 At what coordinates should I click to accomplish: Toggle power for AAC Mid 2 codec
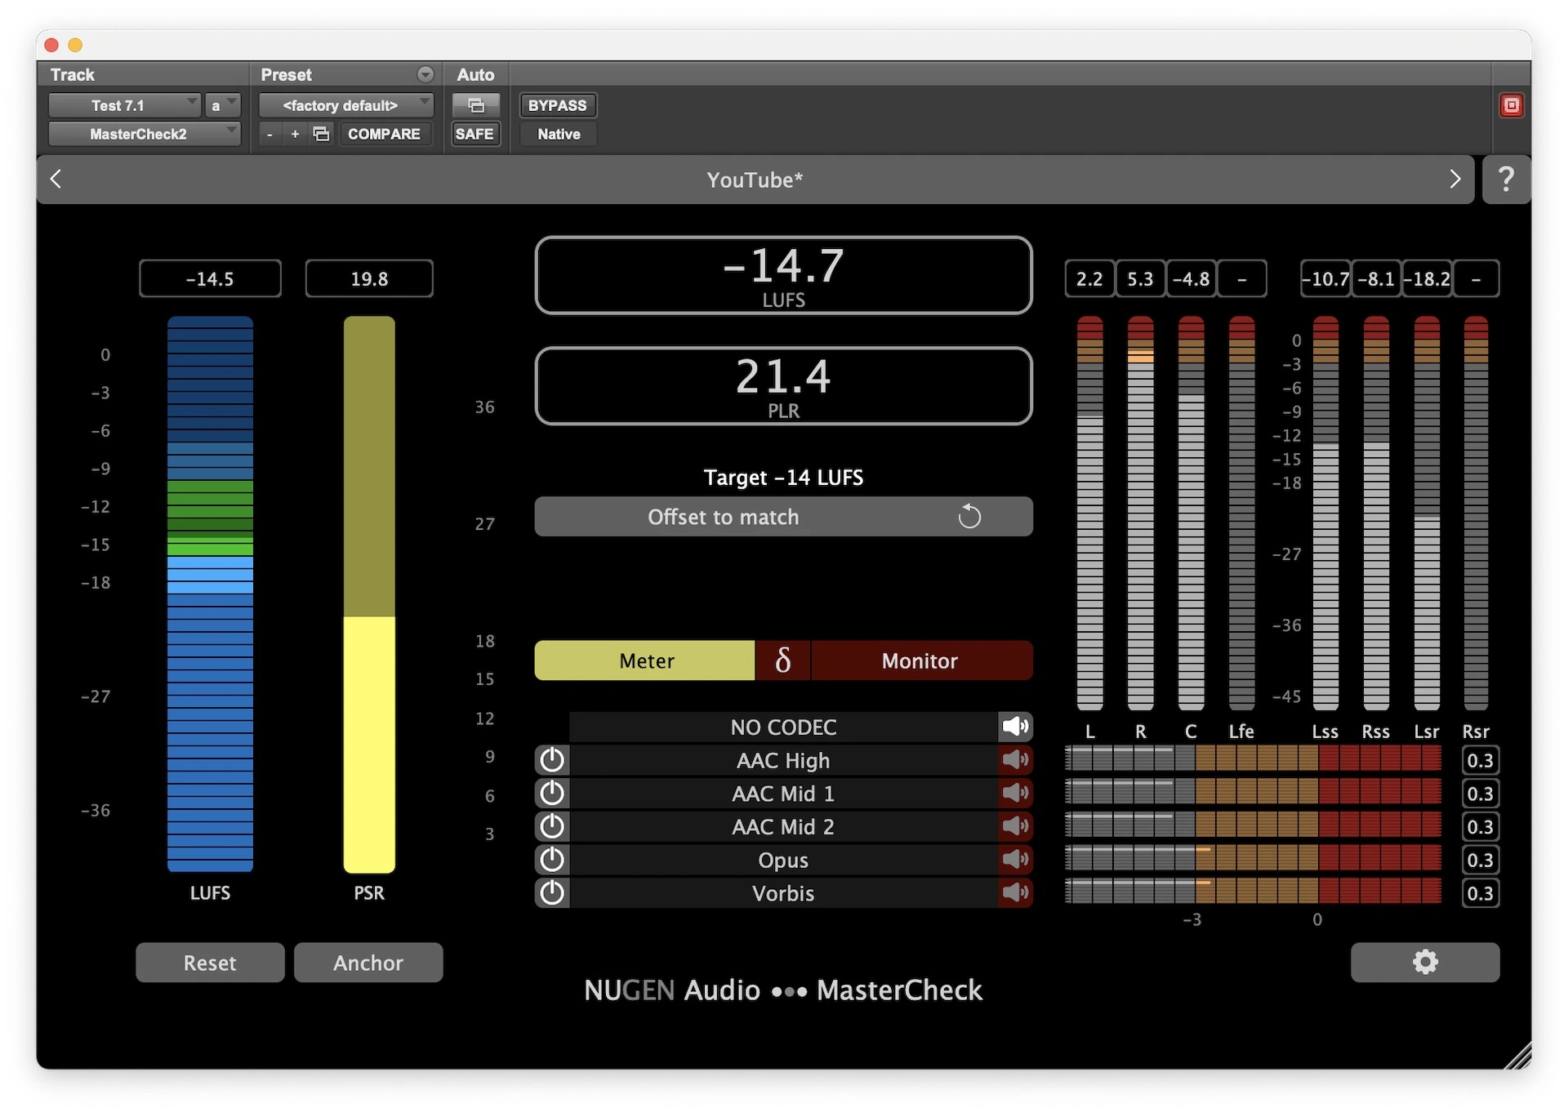[x=552, y=826]
